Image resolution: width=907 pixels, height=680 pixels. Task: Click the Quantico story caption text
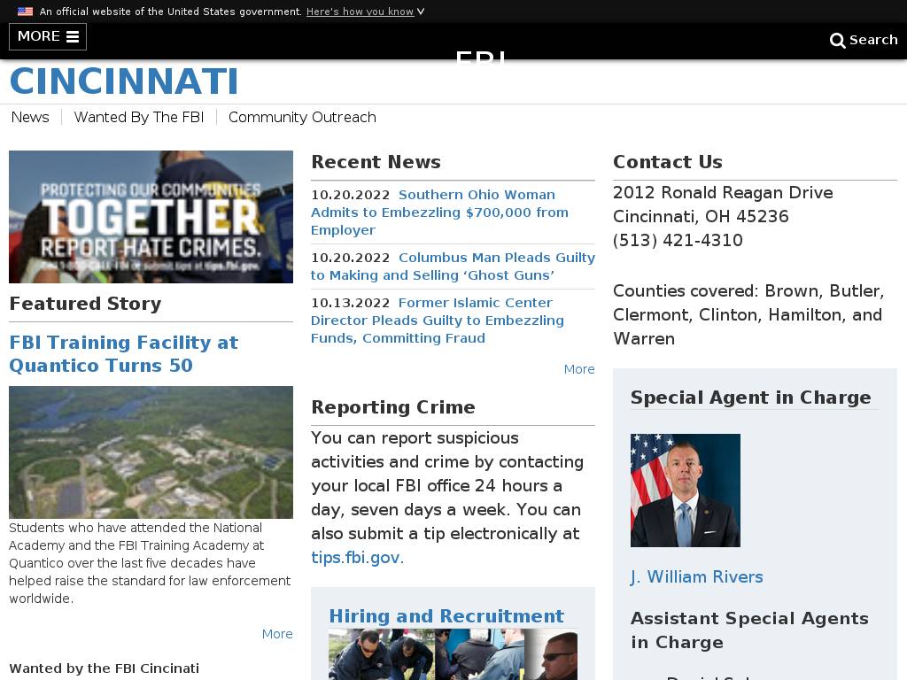pyautogui.click(x=150, y=563)
